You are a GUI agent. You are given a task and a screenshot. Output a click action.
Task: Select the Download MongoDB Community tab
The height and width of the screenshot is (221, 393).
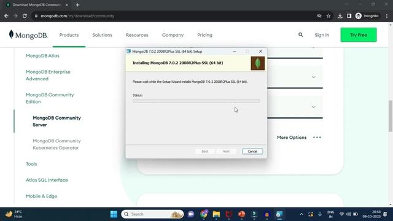click(37, 5)
